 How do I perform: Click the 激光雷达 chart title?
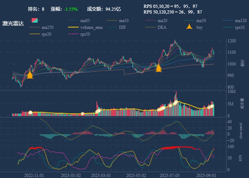[13, 23]
